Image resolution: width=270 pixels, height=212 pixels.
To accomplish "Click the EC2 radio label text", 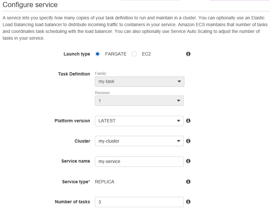I will (146, 54).
